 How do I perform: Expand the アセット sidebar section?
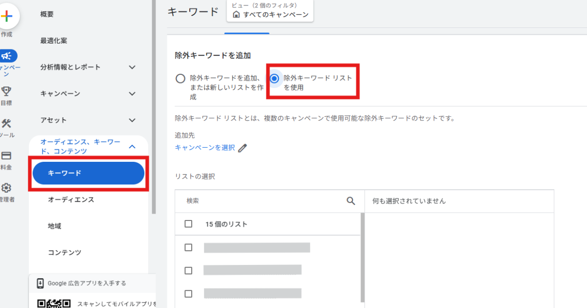point(132,120)
